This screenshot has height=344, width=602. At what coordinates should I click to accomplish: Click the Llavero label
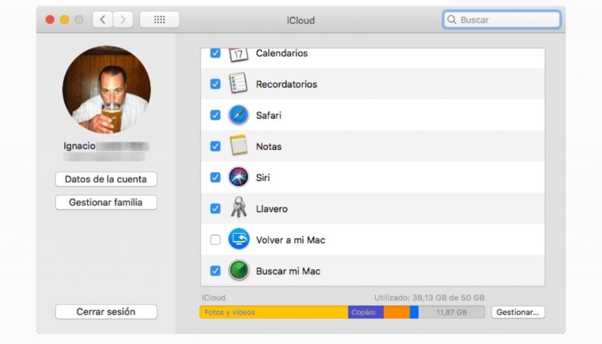click(272, 208)
